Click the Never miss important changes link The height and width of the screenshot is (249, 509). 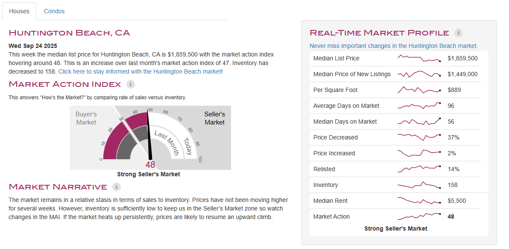pyautogui.click(x=393, y=46)
